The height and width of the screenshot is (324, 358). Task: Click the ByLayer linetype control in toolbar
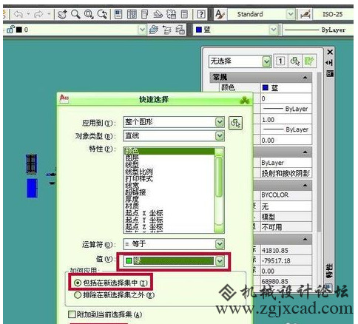tap(318, 30)
